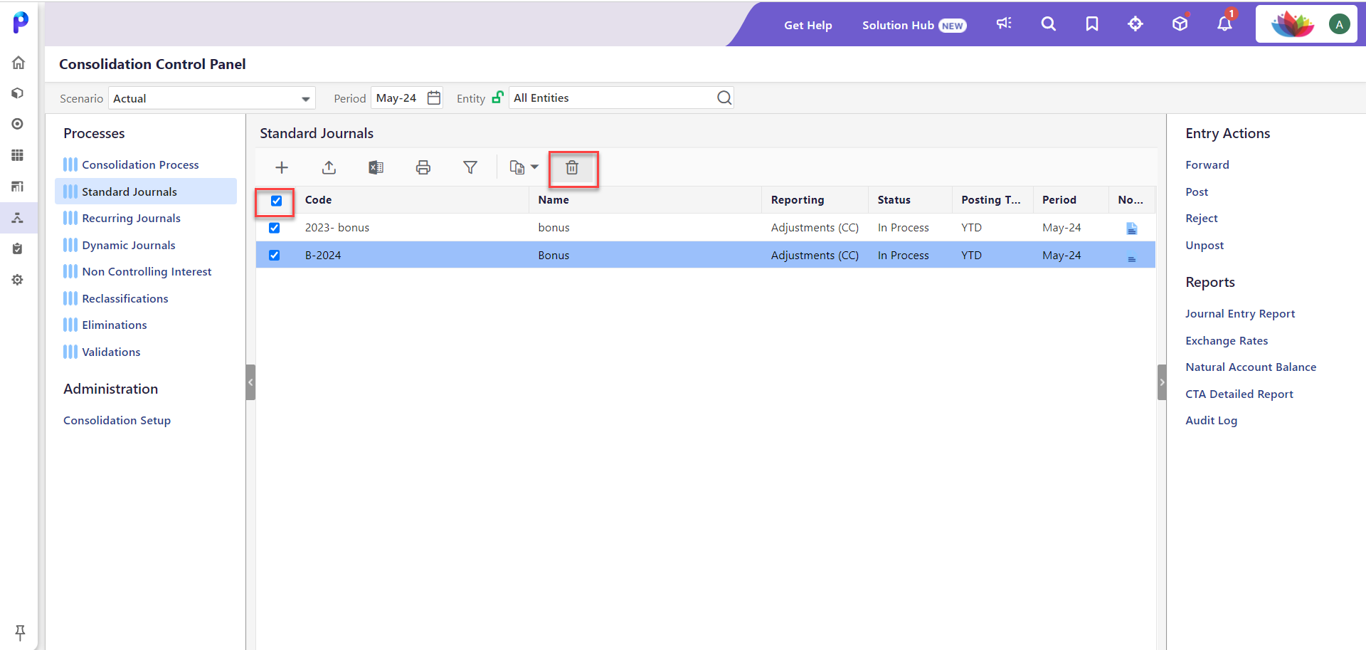Image resolution: width=1366 pixels, height=650 pixels.
Task: Click the target circle sidebar icon
Action: point(18,124)
